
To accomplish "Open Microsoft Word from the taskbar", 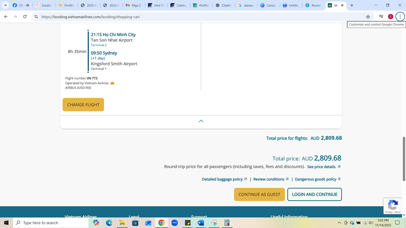I will (x=201, y=223).
